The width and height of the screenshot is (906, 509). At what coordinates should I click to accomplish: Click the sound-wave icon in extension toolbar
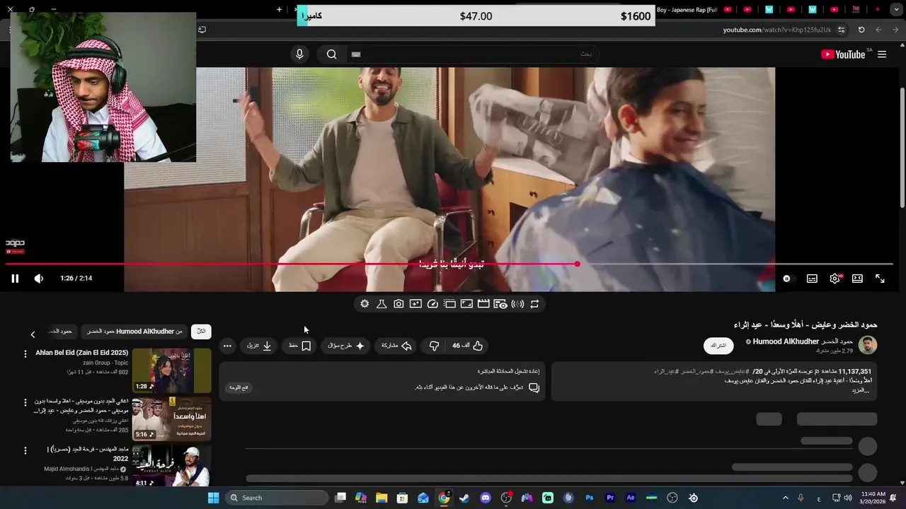(x=517, y=304)
